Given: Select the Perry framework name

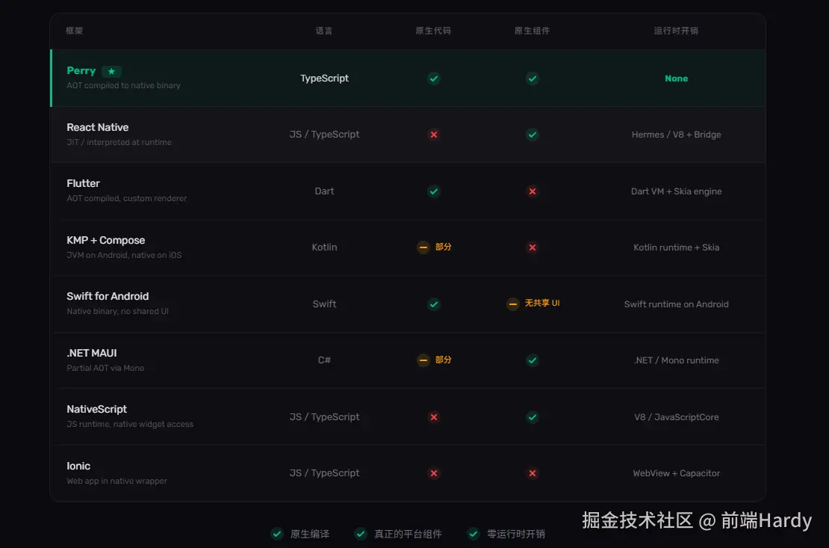Looking at the screenshot, I should coord(81,70).
